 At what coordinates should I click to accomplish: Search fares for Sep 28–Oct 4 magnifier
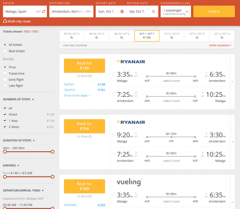point(71,38)
